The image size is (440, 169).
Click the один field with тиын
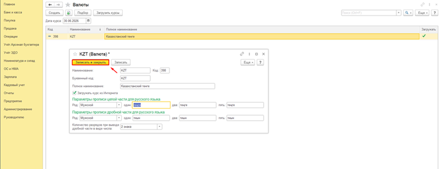coord(151,118)
